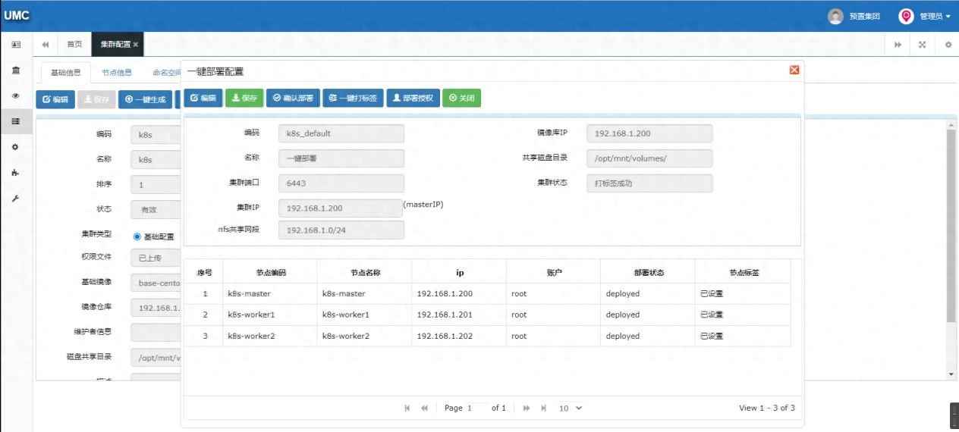Select the k8s-master row node code cell
The width and height of the screenshot is (959, 432).
click(x=270, y=293)
